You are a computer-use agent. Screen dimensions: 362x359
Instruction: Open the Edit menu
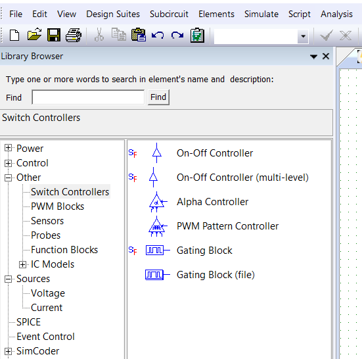tap(39, 14)
